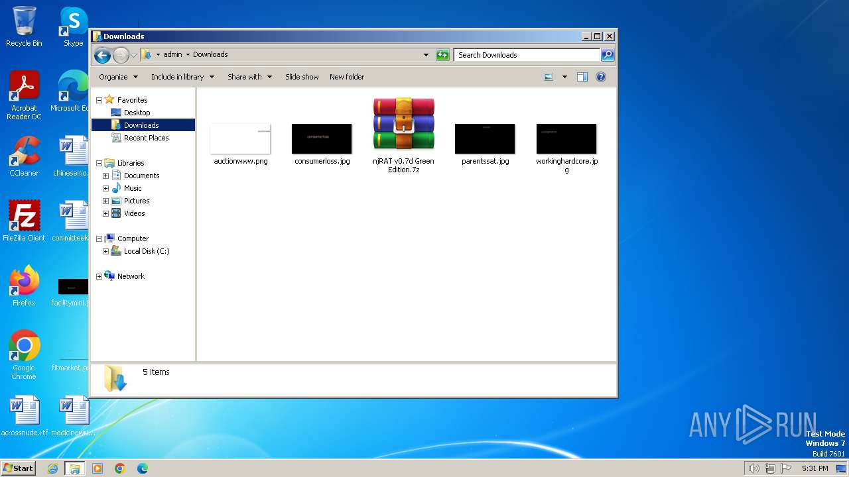
Task: Expand the Network tree node
Action: [x=99, y=276]
